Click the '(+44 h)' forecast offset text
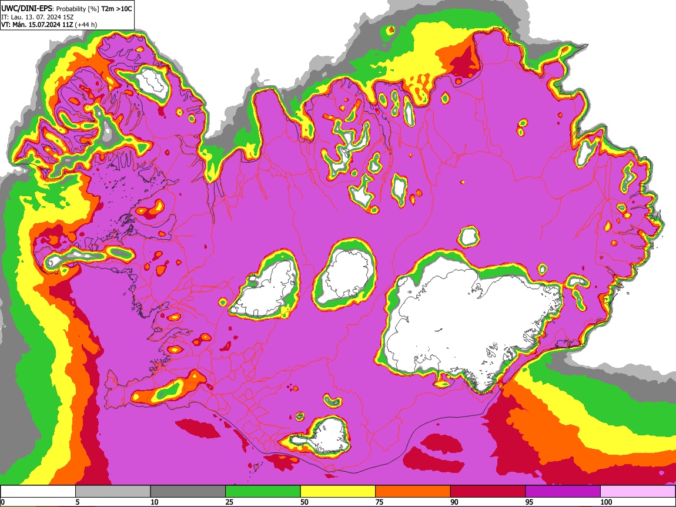The image size is (676, 507). (86, 25)
